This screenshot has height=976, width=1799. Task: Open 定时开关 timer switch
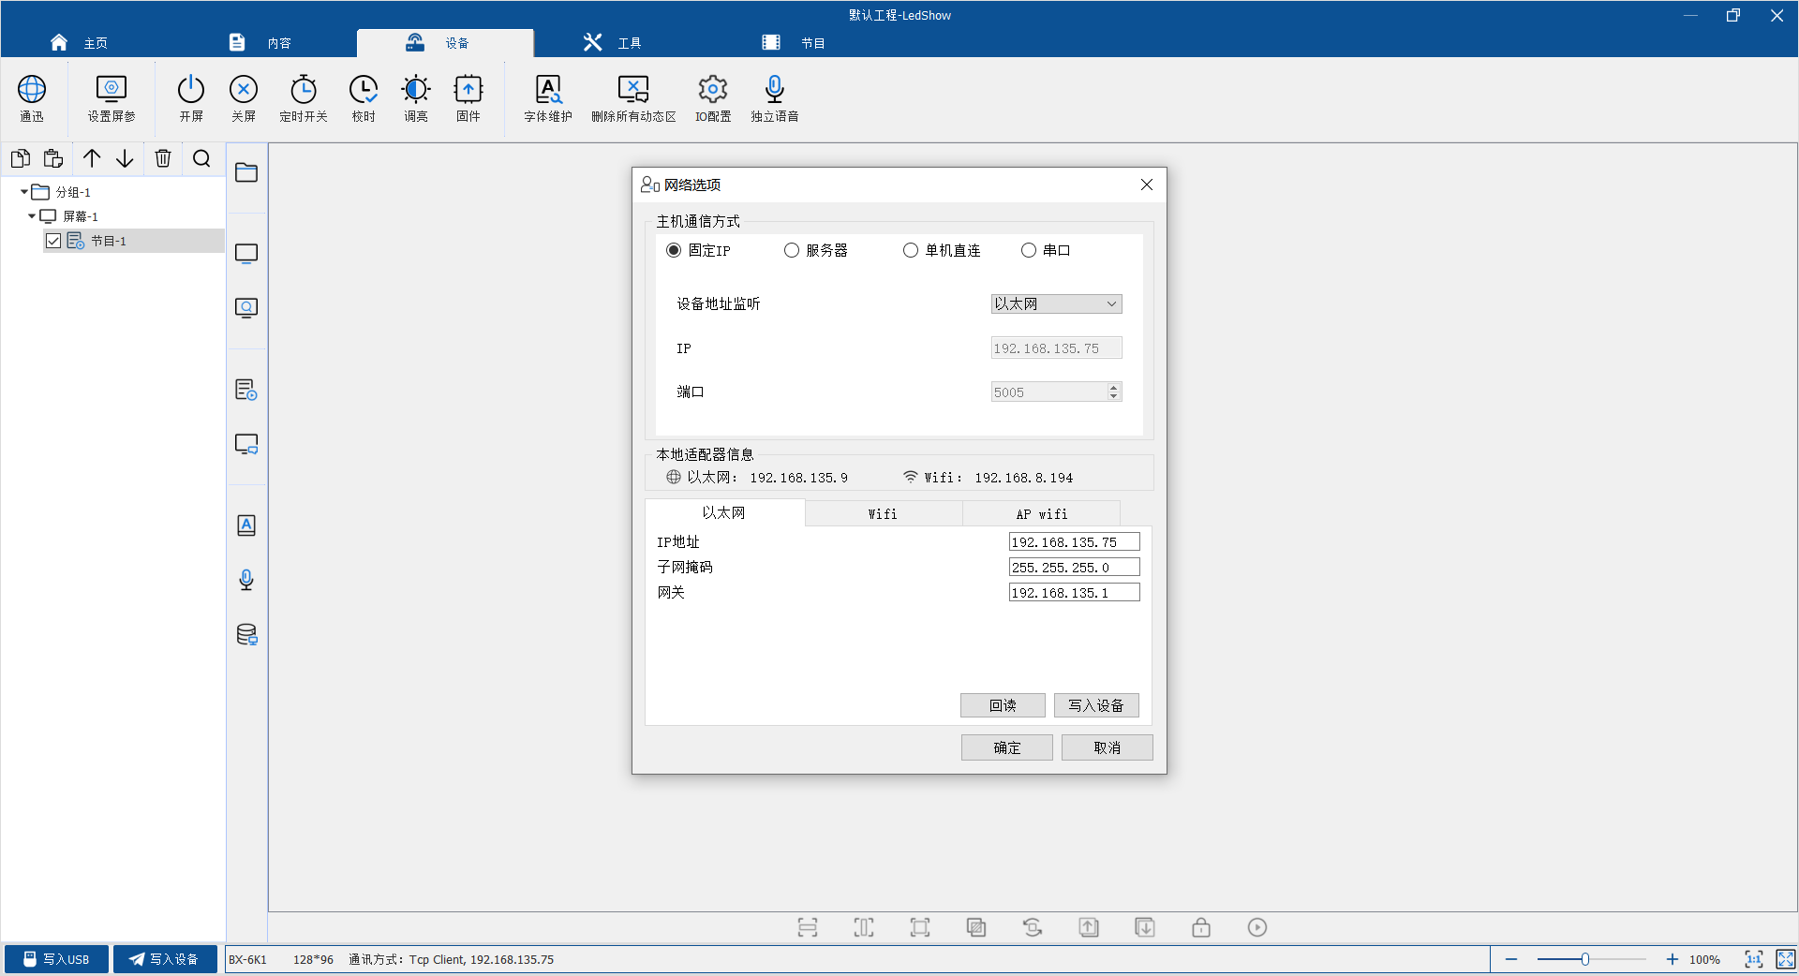(304, 98)
